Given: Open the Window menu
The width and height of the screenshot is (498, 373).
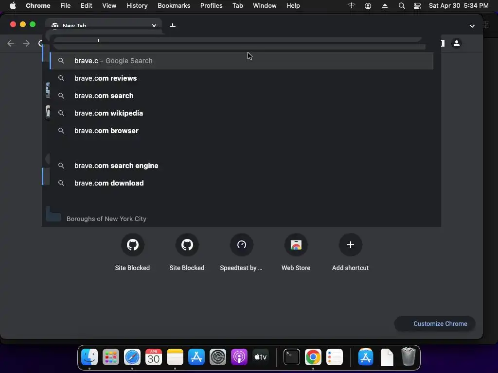Looking at the screenshot, I should (x=265, y=6).
